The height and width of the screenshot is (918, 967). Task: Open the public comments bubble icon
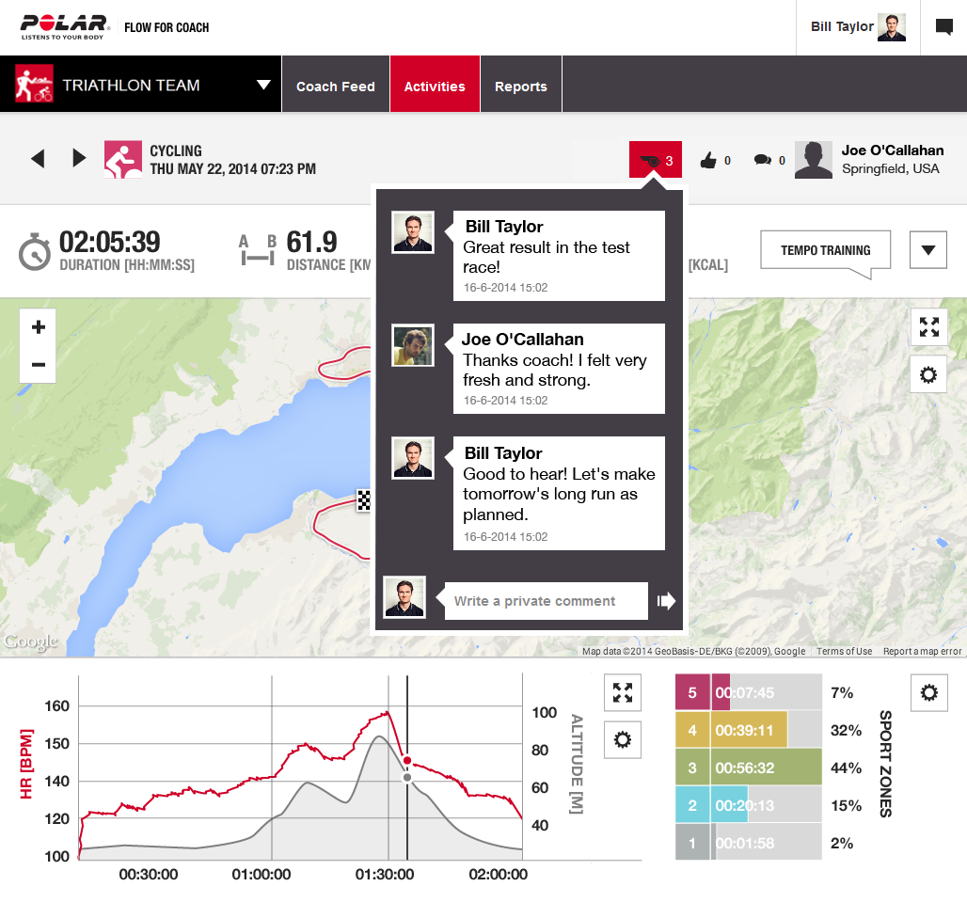pyautogui.click(x=763, y=161)
